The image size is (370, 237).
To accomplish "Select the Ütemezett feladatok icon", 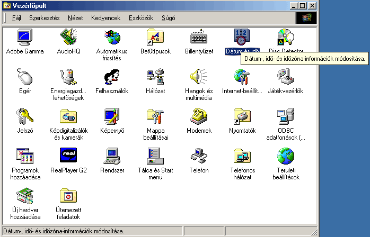I will coord(68,196).
